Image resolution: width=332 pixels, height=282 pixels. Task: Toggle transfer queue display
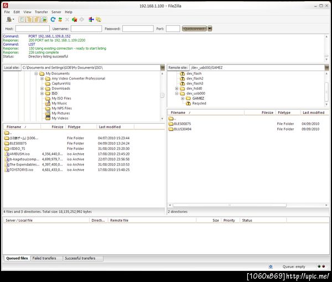coord(44,19)
